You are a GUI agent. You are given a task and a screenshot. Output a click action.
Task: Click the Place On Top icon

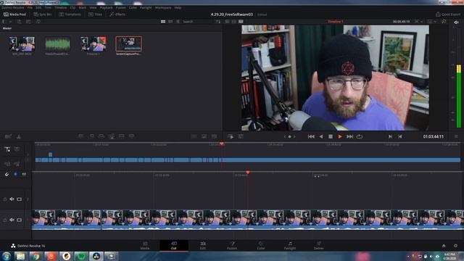pos(121,136)
